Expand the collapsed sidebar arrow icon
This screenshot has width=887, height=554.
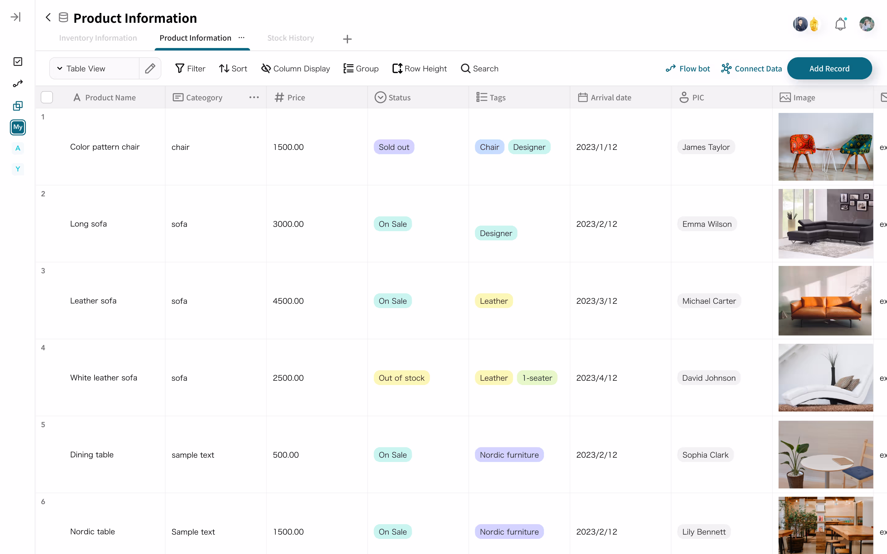coord(15,17)
